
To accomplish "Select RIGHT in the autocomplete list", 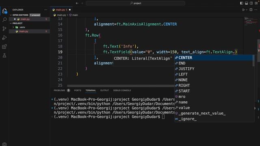I will pyautogui.click(x=214, y=86).
